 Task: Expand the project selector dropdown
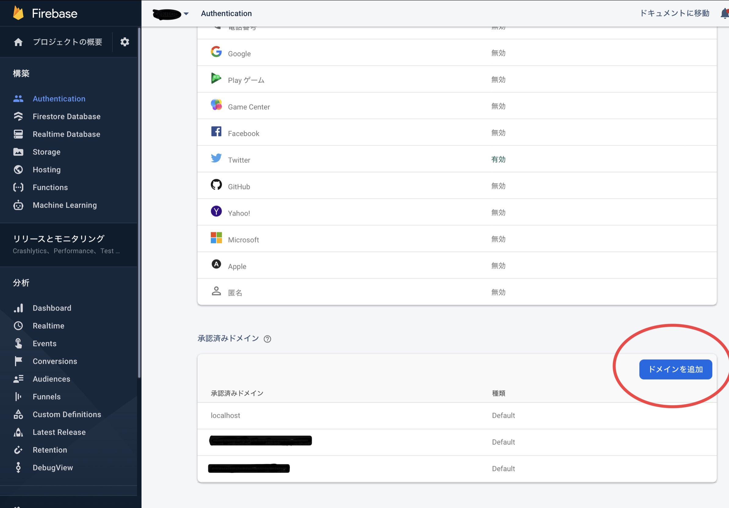click(x=186, y=14)
